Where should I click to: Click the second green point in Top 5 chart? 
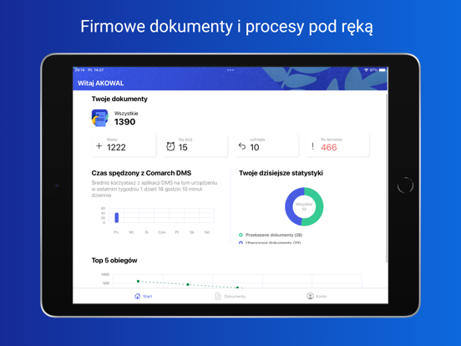point(188,284)
